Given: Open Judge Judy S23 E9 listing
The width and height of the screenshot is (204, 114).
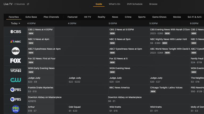Looking at the screenshot, I should pos(47,80).
